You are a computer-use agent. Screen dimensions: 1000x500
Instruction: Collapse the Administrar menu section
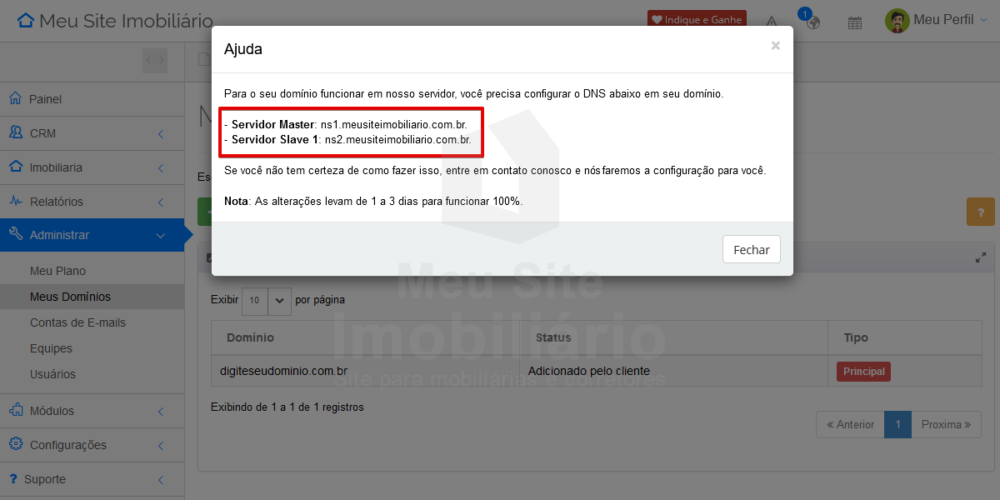coord(92,235)
